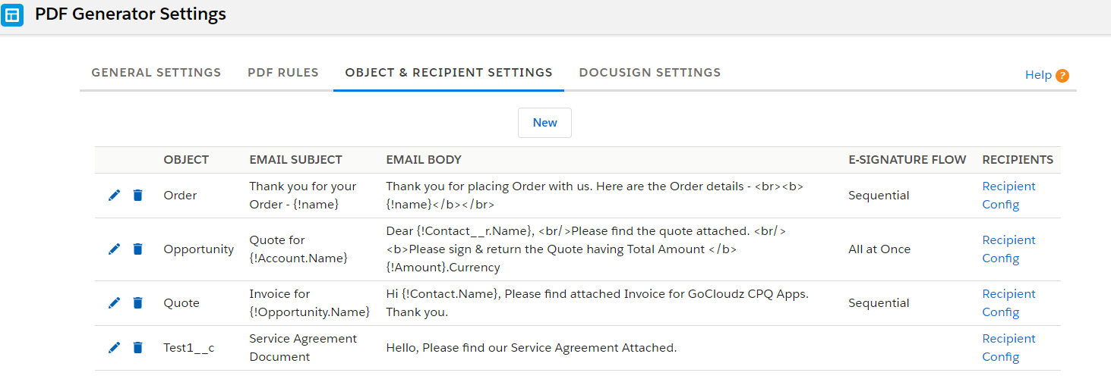Edit the Test1__c row pencil icon

[x=114, y=348]
